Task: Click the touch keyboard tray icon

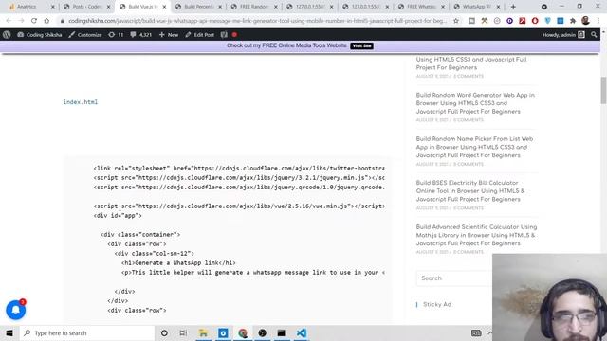Action: [476, 332]
